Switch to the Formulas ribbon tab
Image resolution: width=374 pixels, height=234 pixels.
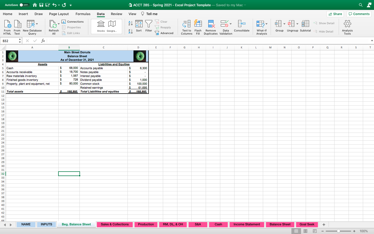(x=83, y=14)
